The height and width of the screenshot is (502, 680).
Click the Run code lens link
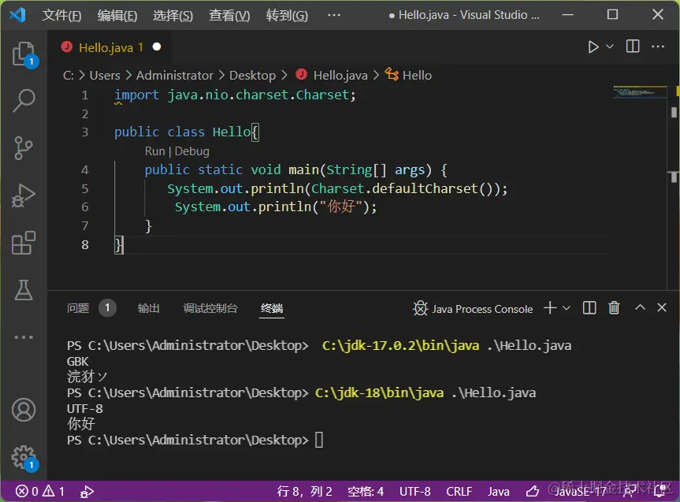click(154, 151)
